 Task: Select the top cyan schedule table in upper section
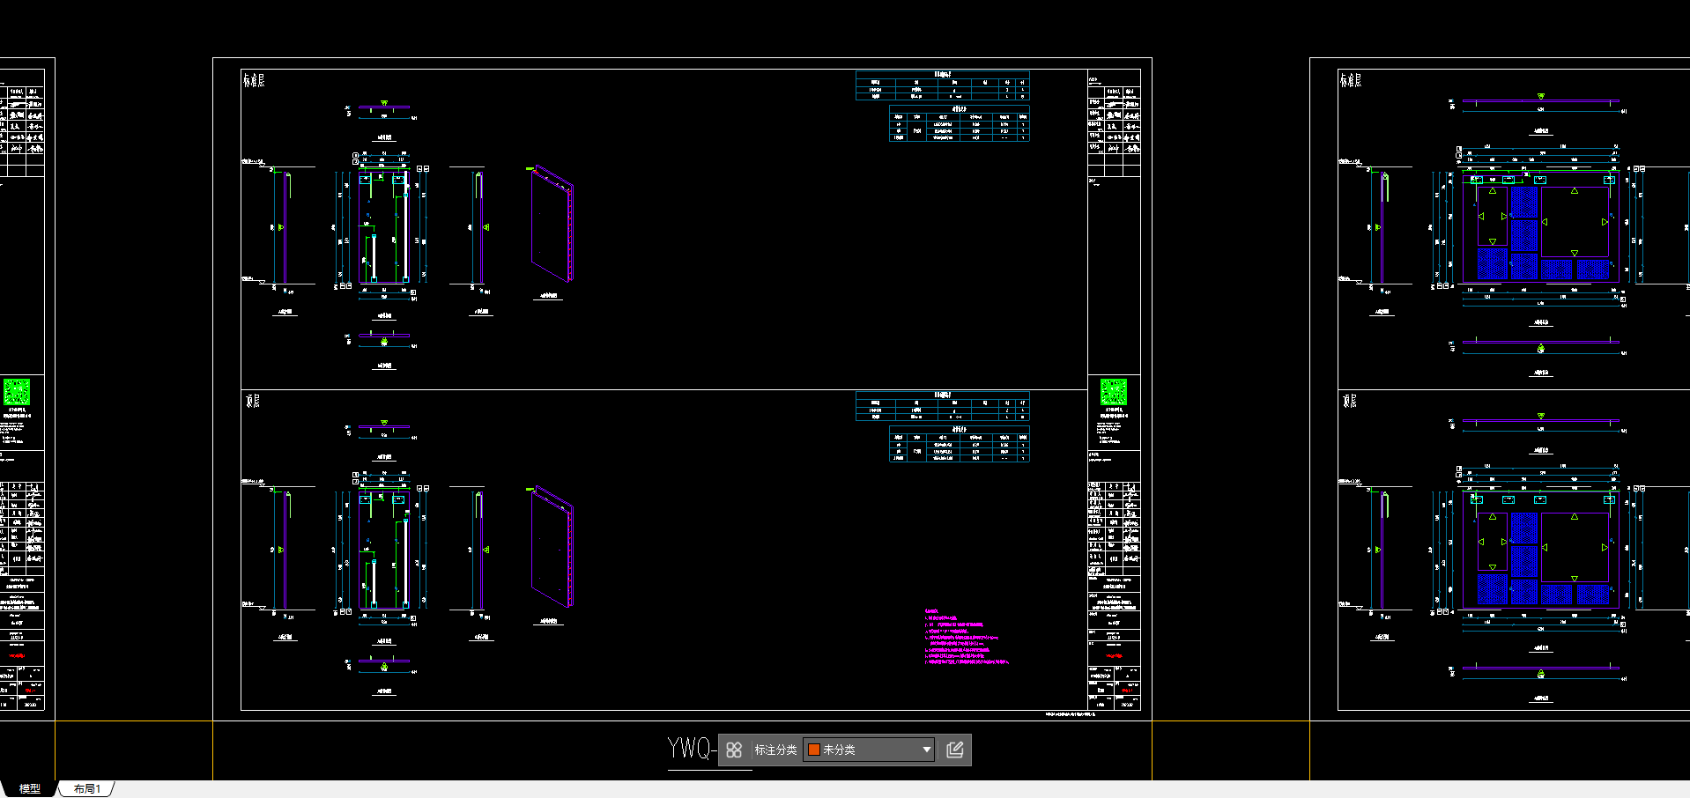pyautogui.click(x=943, y=85)
